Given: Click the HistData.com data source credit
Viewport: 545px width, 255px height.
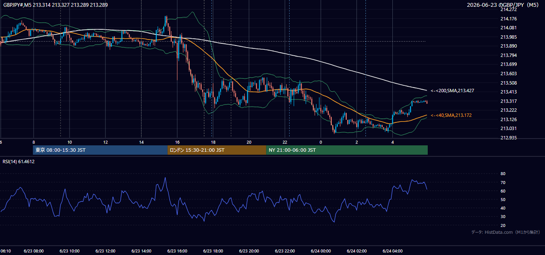Looking at the screenshot, I should 506,232.
